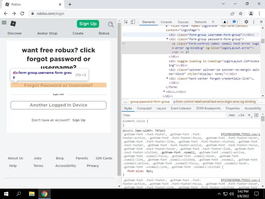This screenshot has height=199, width=265.
Task: Close the Roblox browser tab
Action: pyautogui.click(x=60, y=4)
